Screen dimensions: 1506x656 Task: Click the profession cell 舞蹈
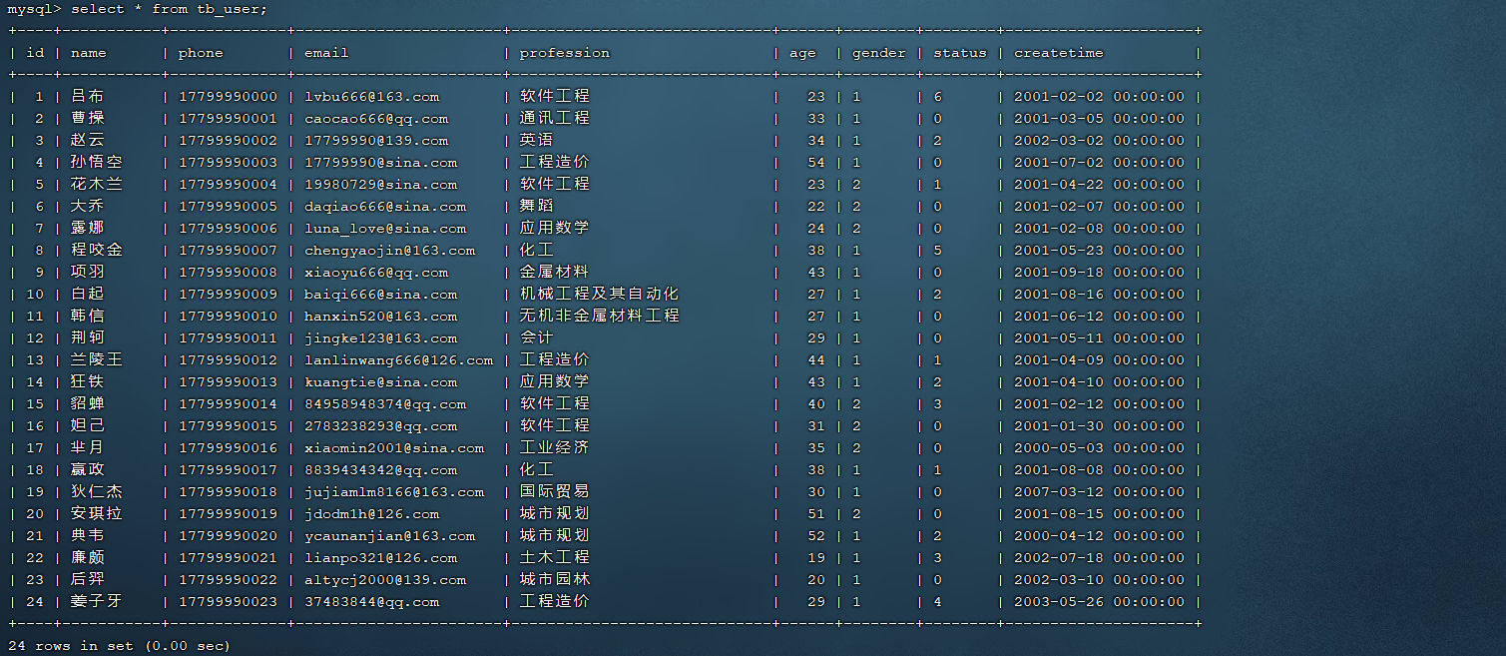537,207
